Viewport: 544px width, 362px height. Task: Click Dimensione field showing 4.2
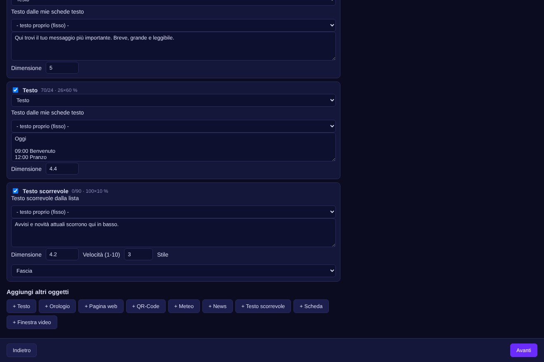click(62, 254)
